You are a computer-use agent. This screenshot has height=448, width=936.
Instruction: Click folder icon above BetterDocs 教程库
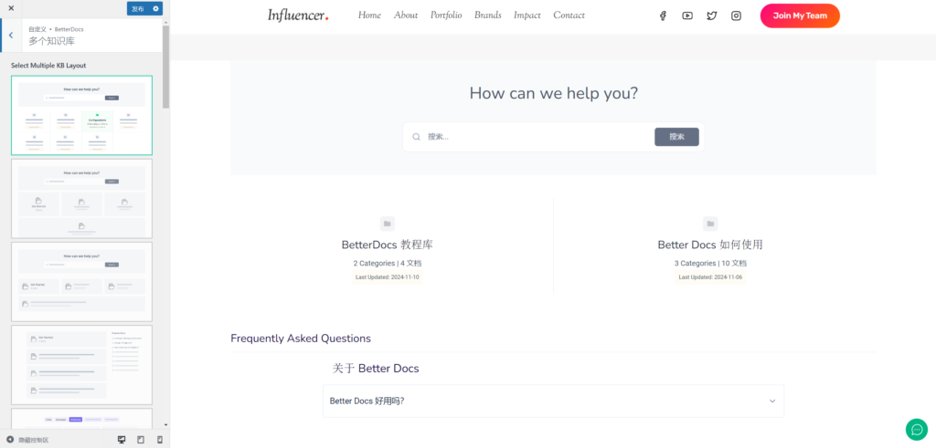tap(388, 224)
